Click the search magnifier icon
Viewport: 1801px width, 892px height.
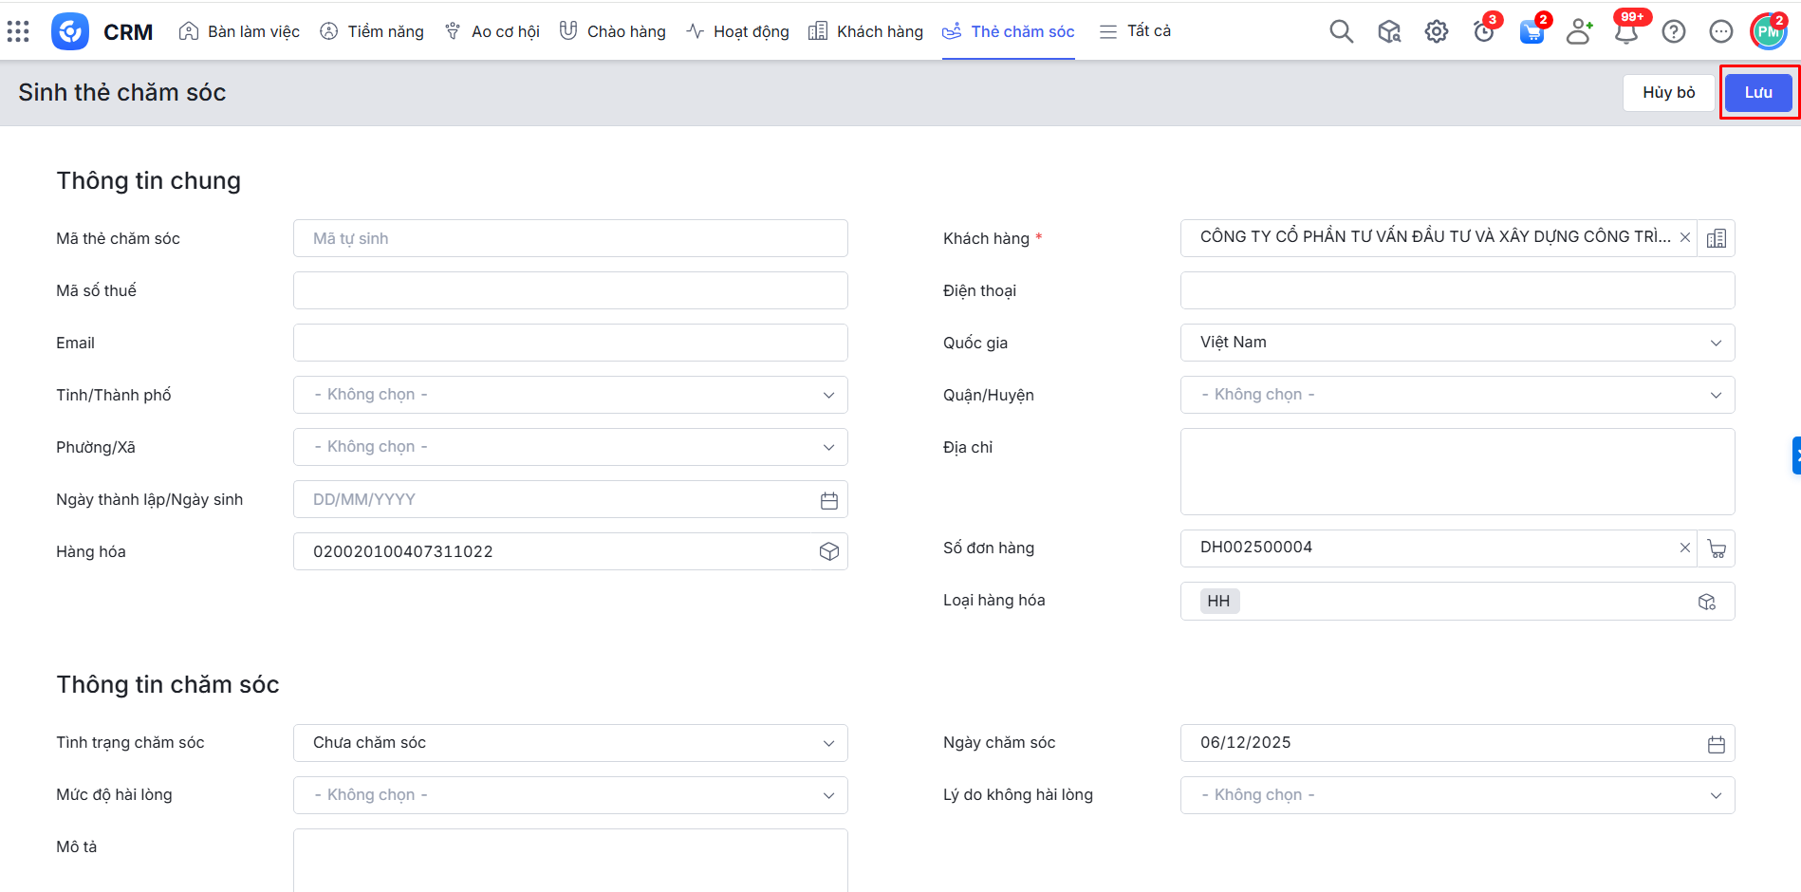[1341, 31]
